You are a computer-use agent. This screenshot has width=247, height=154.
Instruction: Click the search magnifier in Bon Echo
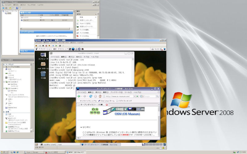pos(157,96)
